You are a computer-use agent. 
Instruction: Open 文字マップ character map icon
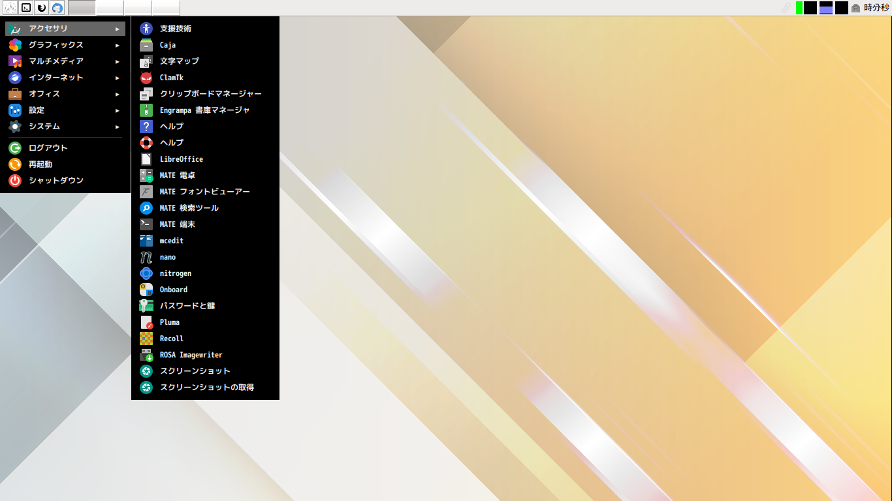[146, 61]
